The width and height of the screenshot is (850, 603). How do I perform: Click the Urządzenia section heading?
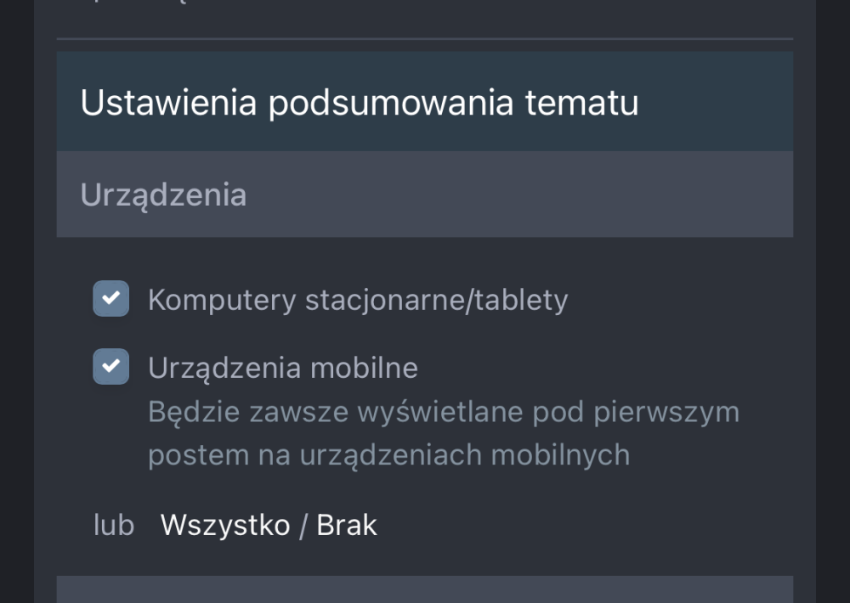163,194
